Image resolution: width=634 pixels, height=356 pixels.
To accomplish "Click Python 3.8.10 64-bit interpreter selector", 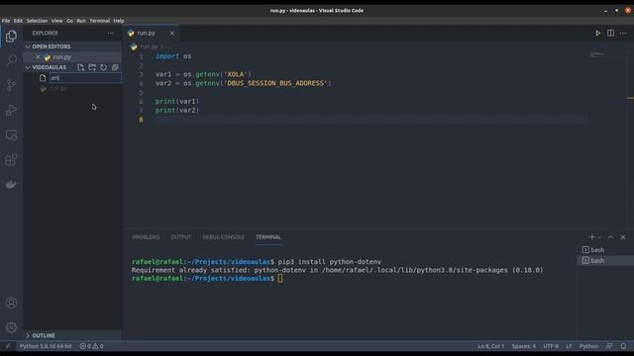I will point(46,346).
